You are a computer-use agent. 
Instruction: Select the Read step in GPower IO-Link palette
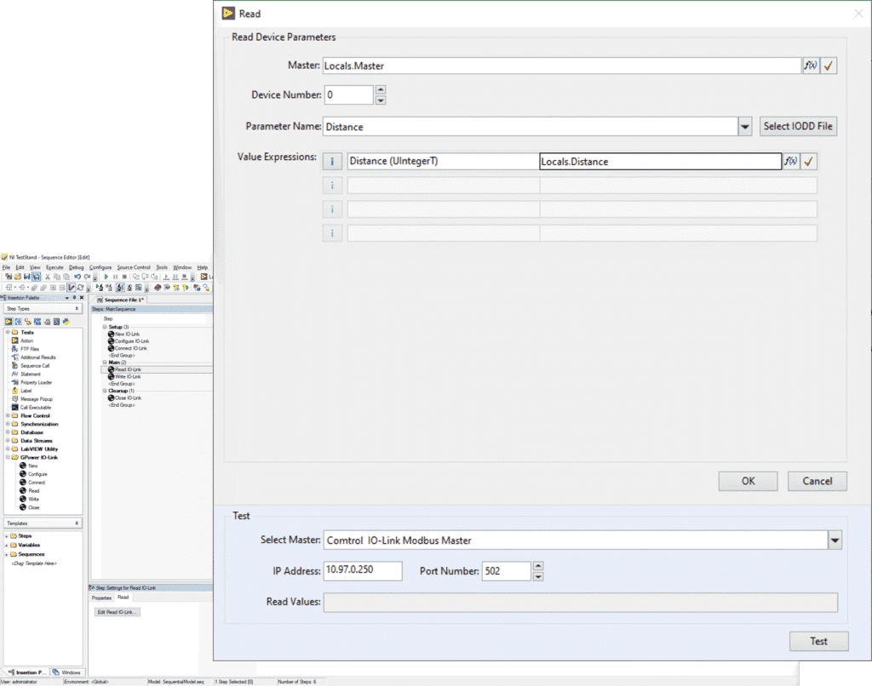[34, 490]
